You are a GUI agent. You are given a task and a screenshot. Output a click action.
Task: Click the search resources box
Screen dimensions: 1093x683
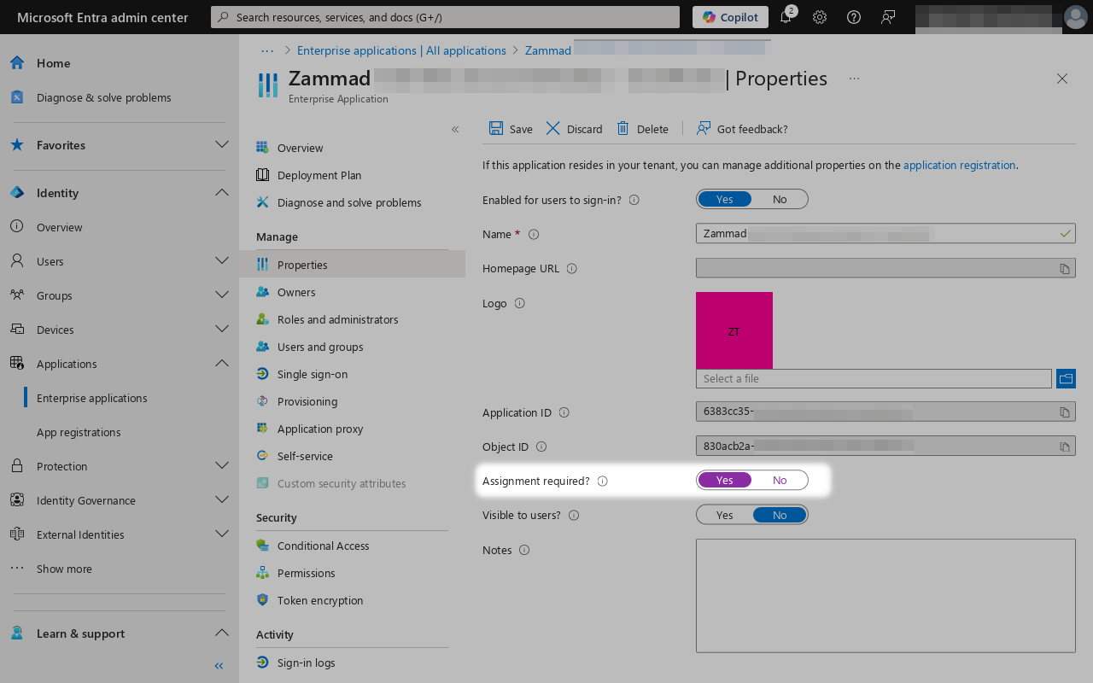445,17
